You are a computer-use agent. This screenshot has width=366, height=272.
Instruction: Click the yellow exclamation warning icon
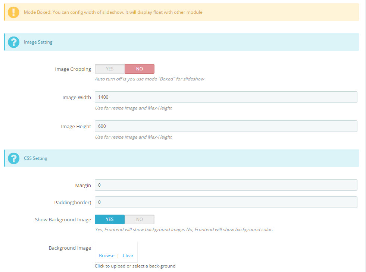[13, 12]
